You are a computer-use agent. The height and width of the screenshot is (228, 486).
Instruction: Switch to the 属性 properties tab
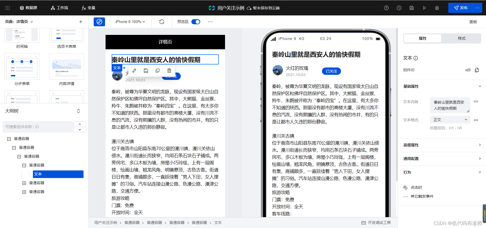pyautogui.click(x=422, y=38)
